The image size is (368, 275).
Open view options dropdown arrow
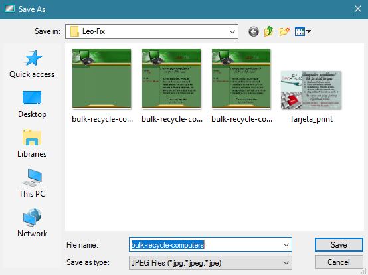coord(308,31)
